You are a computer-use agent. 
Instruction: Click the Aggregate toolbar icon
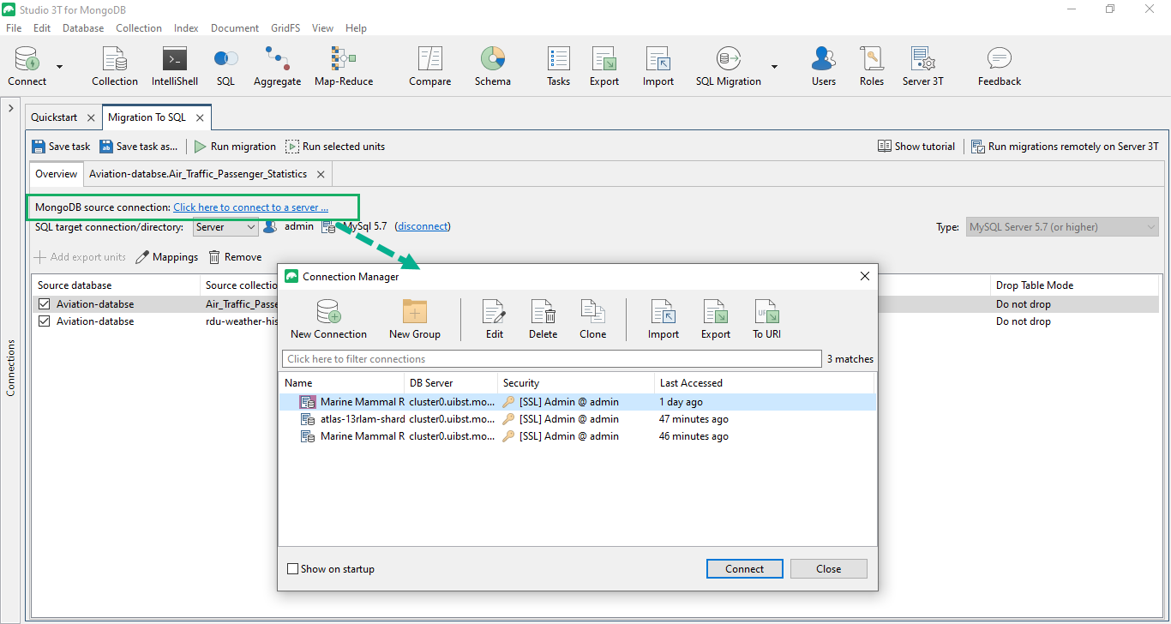(277, 67)
